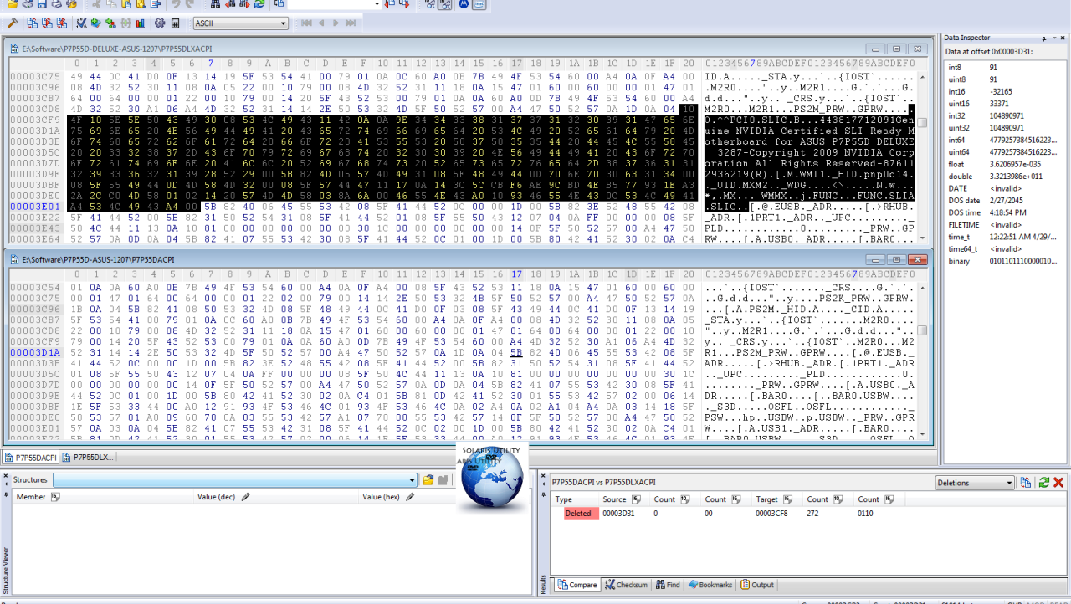Click the Motorola byte order icon
This screenshot has height=604, width=1071.
pyautogui.click(x=463, y=4)
